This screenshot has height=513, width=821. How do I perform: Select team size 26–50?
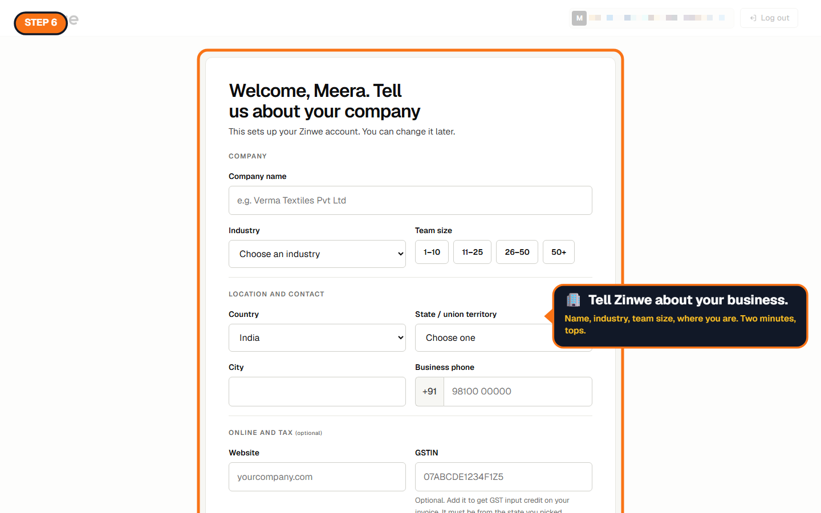tap(517, 252)
